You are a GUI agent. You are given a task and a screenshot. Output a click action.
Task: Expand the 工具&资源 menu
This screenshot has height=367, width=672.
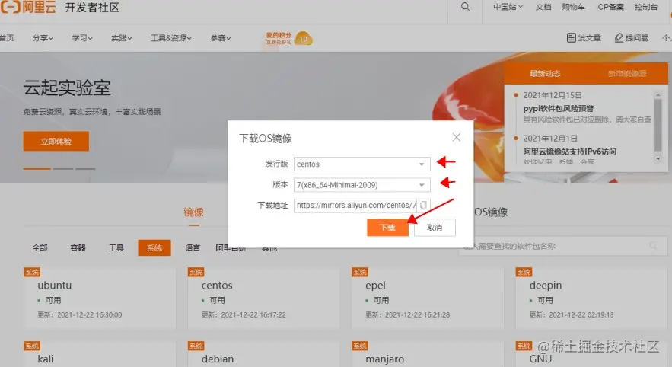(x=170, y=38)
